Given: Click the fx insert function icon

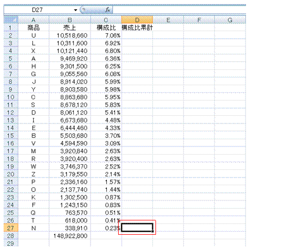Looking at the screenshot, I should tap(107, 10).
